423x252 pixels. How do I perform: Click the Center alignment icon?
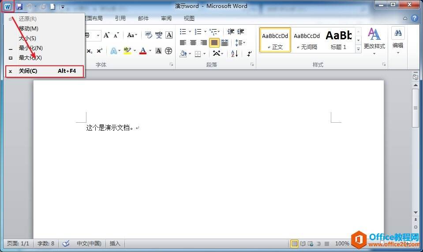(x=193, y=43)
